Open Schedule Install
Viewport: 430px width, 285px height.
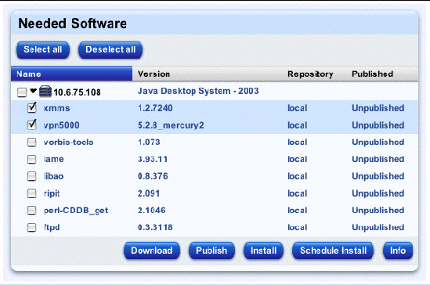333,251
